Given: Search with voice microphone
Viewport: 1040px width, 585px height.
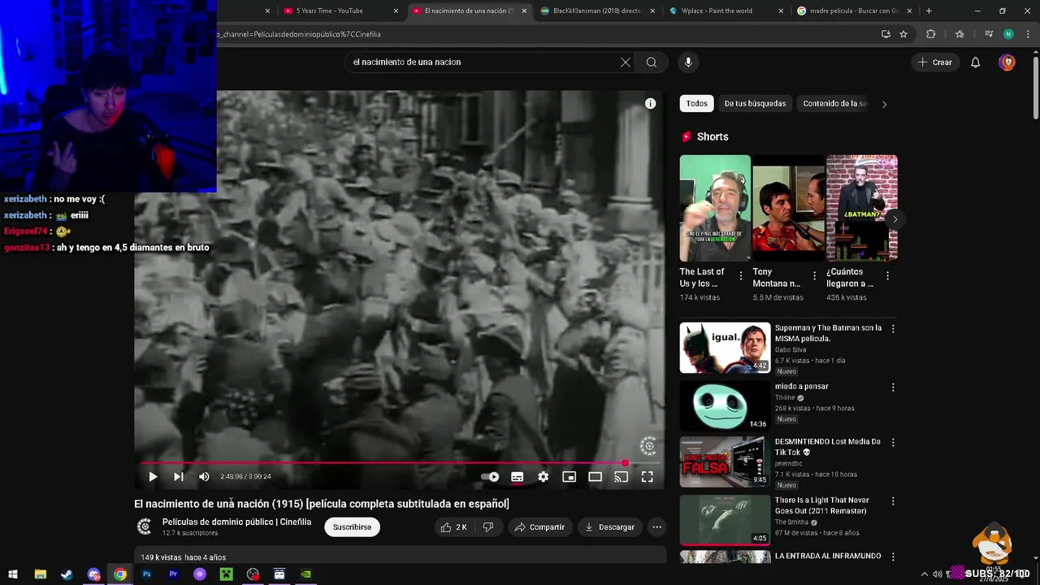Looking at the screenshot, I should [x=688, y=63].
